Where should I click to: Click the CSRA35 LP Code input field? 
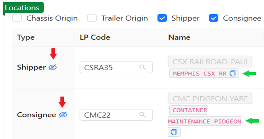[x=116, y=67]
